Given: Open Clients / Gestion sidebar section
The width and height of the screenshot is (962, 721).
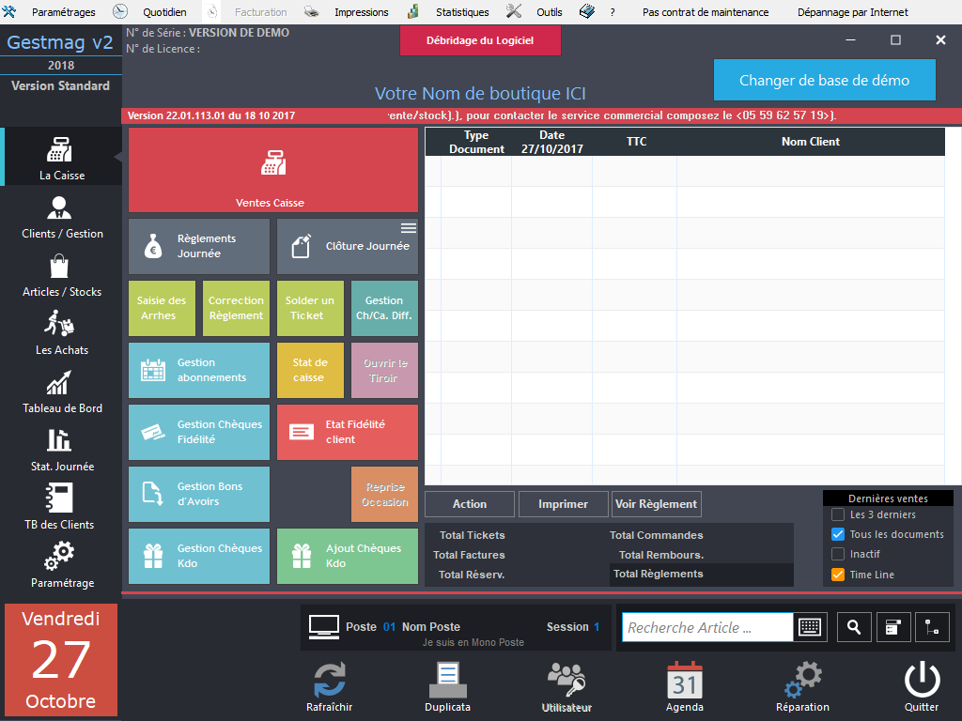Looking at the screenshot, I should click(x=61, y=217).
